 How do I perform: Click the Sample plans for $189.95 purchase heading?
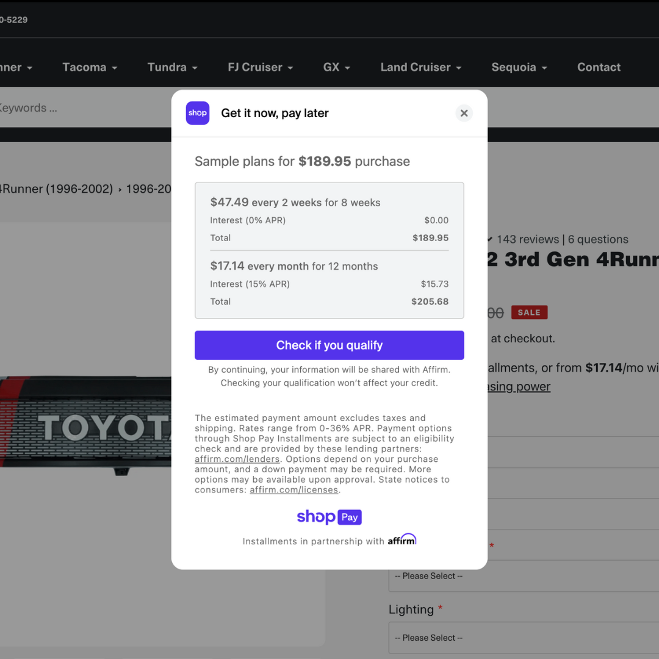pyautogui.click(x=302, y=161)
